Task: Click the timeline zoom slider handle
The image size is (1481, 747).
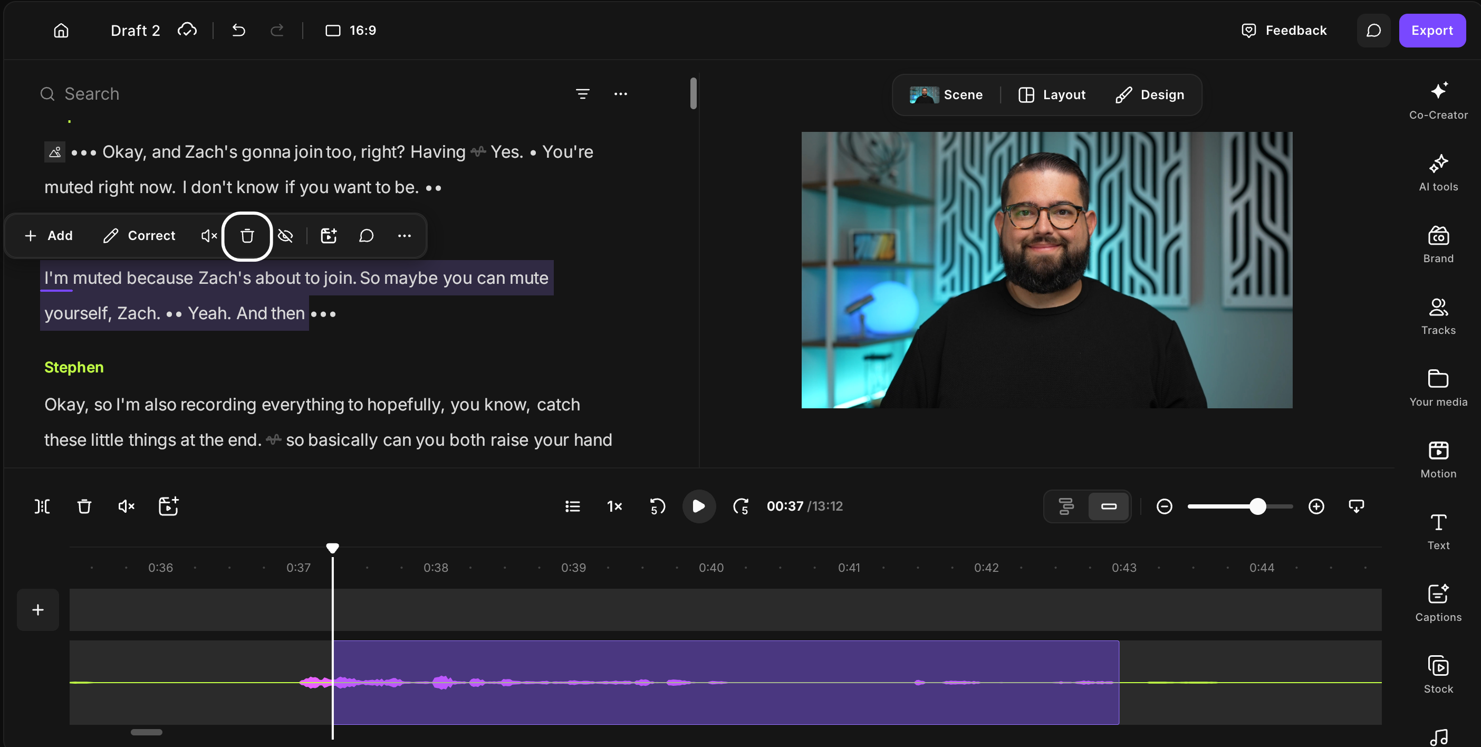Action: (1257, 506)
